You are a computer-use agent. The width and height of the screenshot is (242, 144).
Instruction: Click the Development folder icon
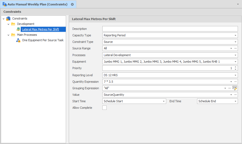[13, 24]
